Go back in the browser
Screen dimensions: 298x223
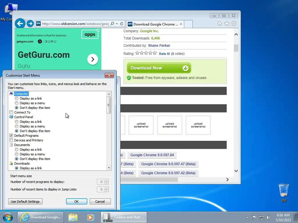(20, 24)
